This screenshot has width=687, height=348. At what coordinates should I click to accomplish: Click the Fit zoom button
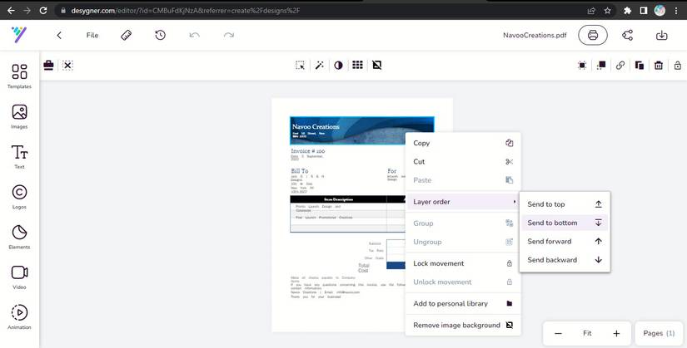587,333
